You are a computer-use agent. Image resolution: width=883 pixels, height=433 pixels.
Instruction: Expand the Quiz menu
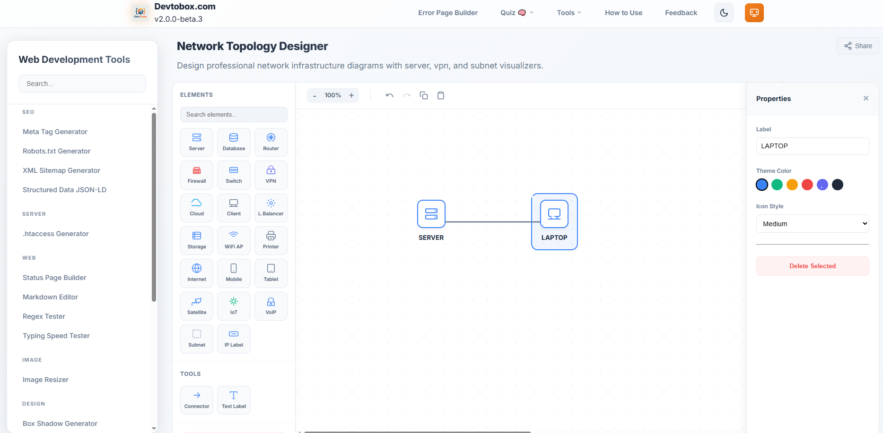(x=516, y=13)
